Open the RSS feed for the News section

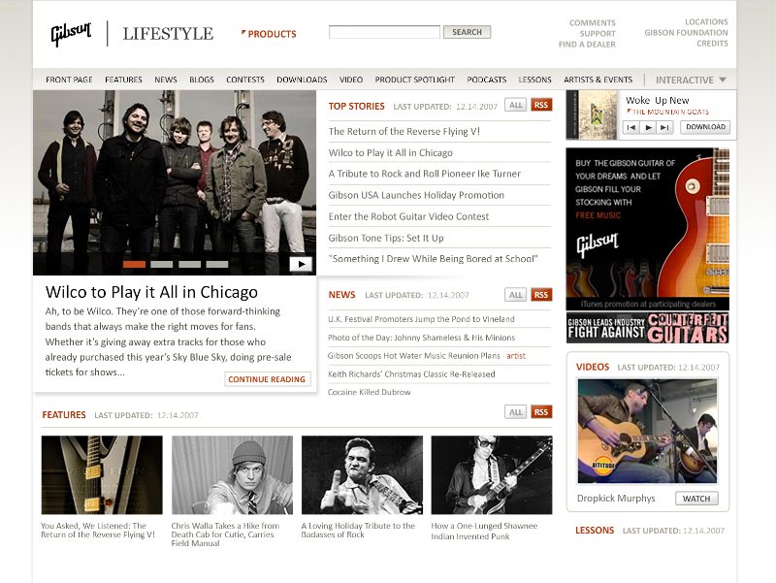pos(541,294)
